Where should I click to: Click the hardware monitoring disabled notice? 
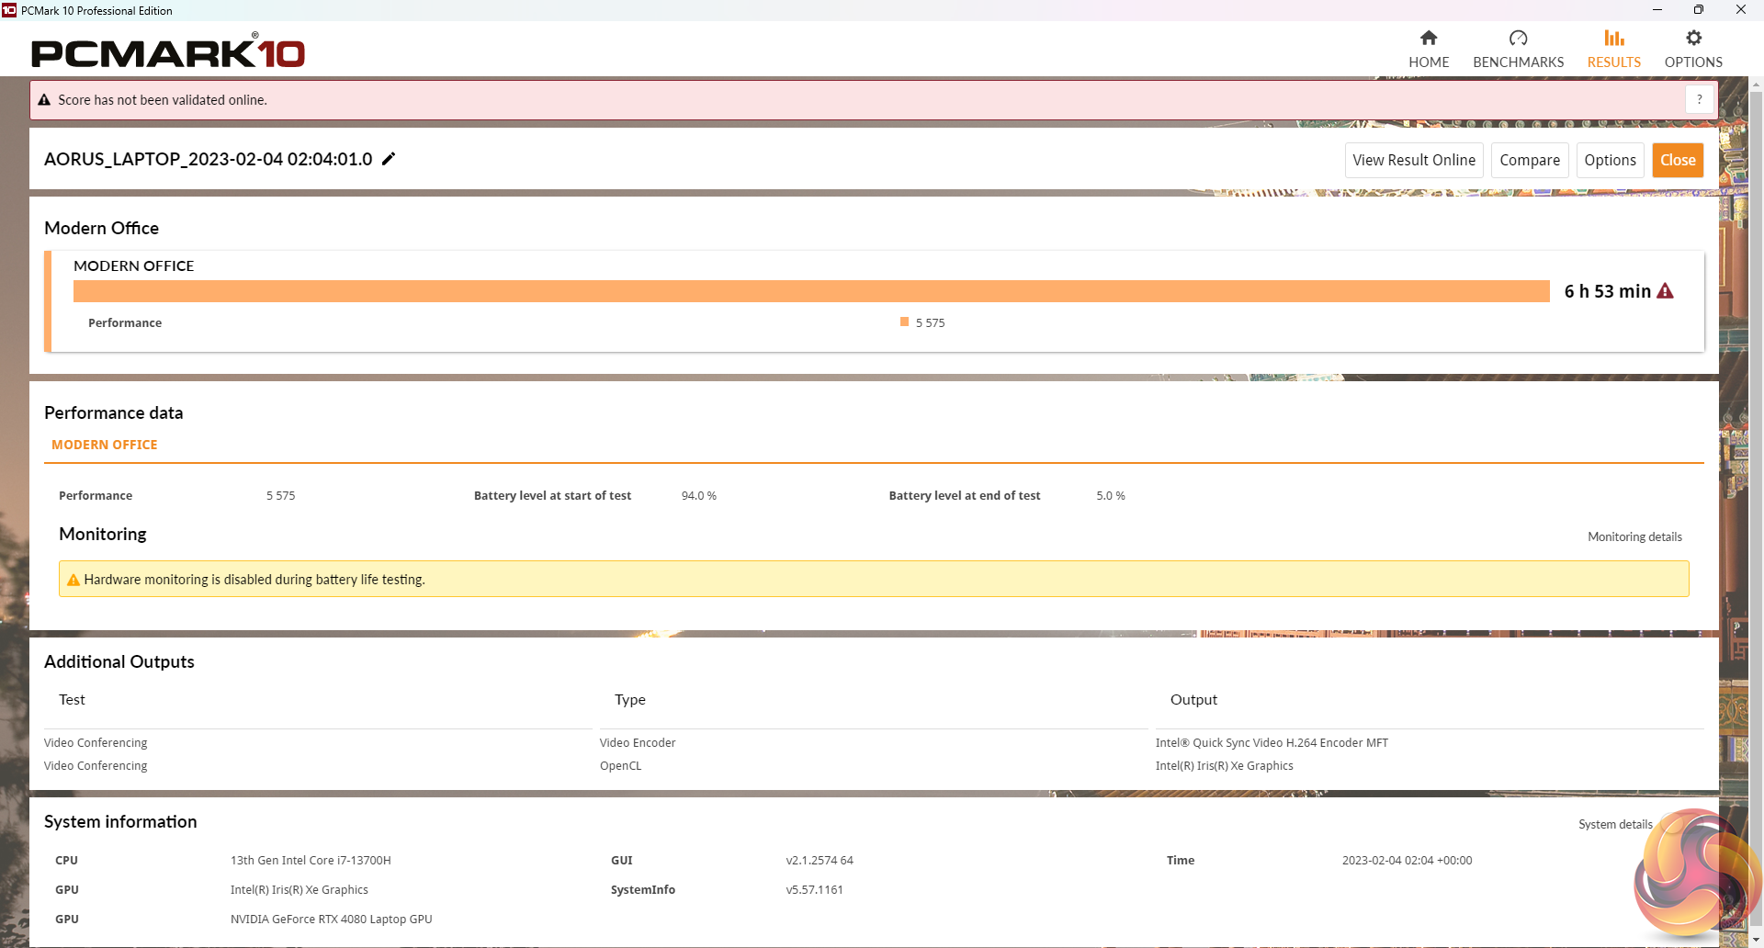coord(874,579)
